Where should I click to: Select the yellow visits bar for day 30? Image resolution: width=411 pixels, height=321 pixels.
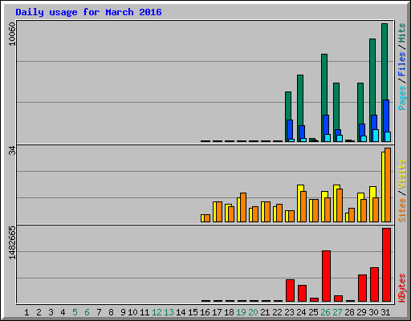[372, 204]
